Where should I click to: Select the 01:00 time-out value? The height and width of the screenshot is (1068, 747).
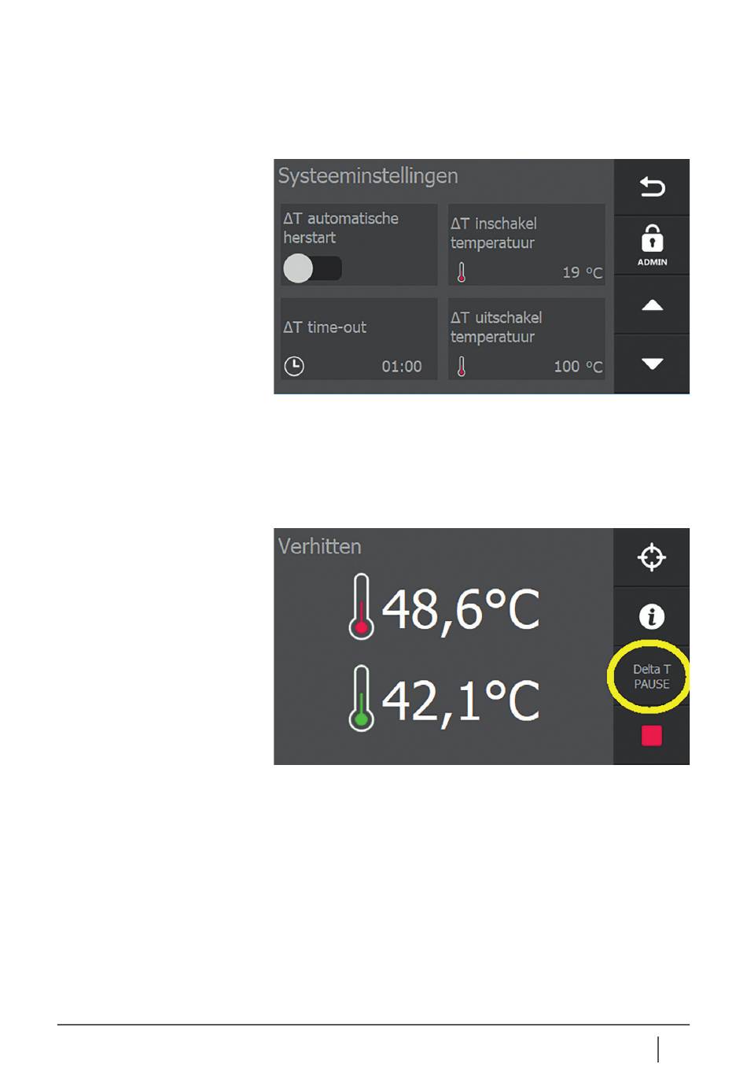402,367
